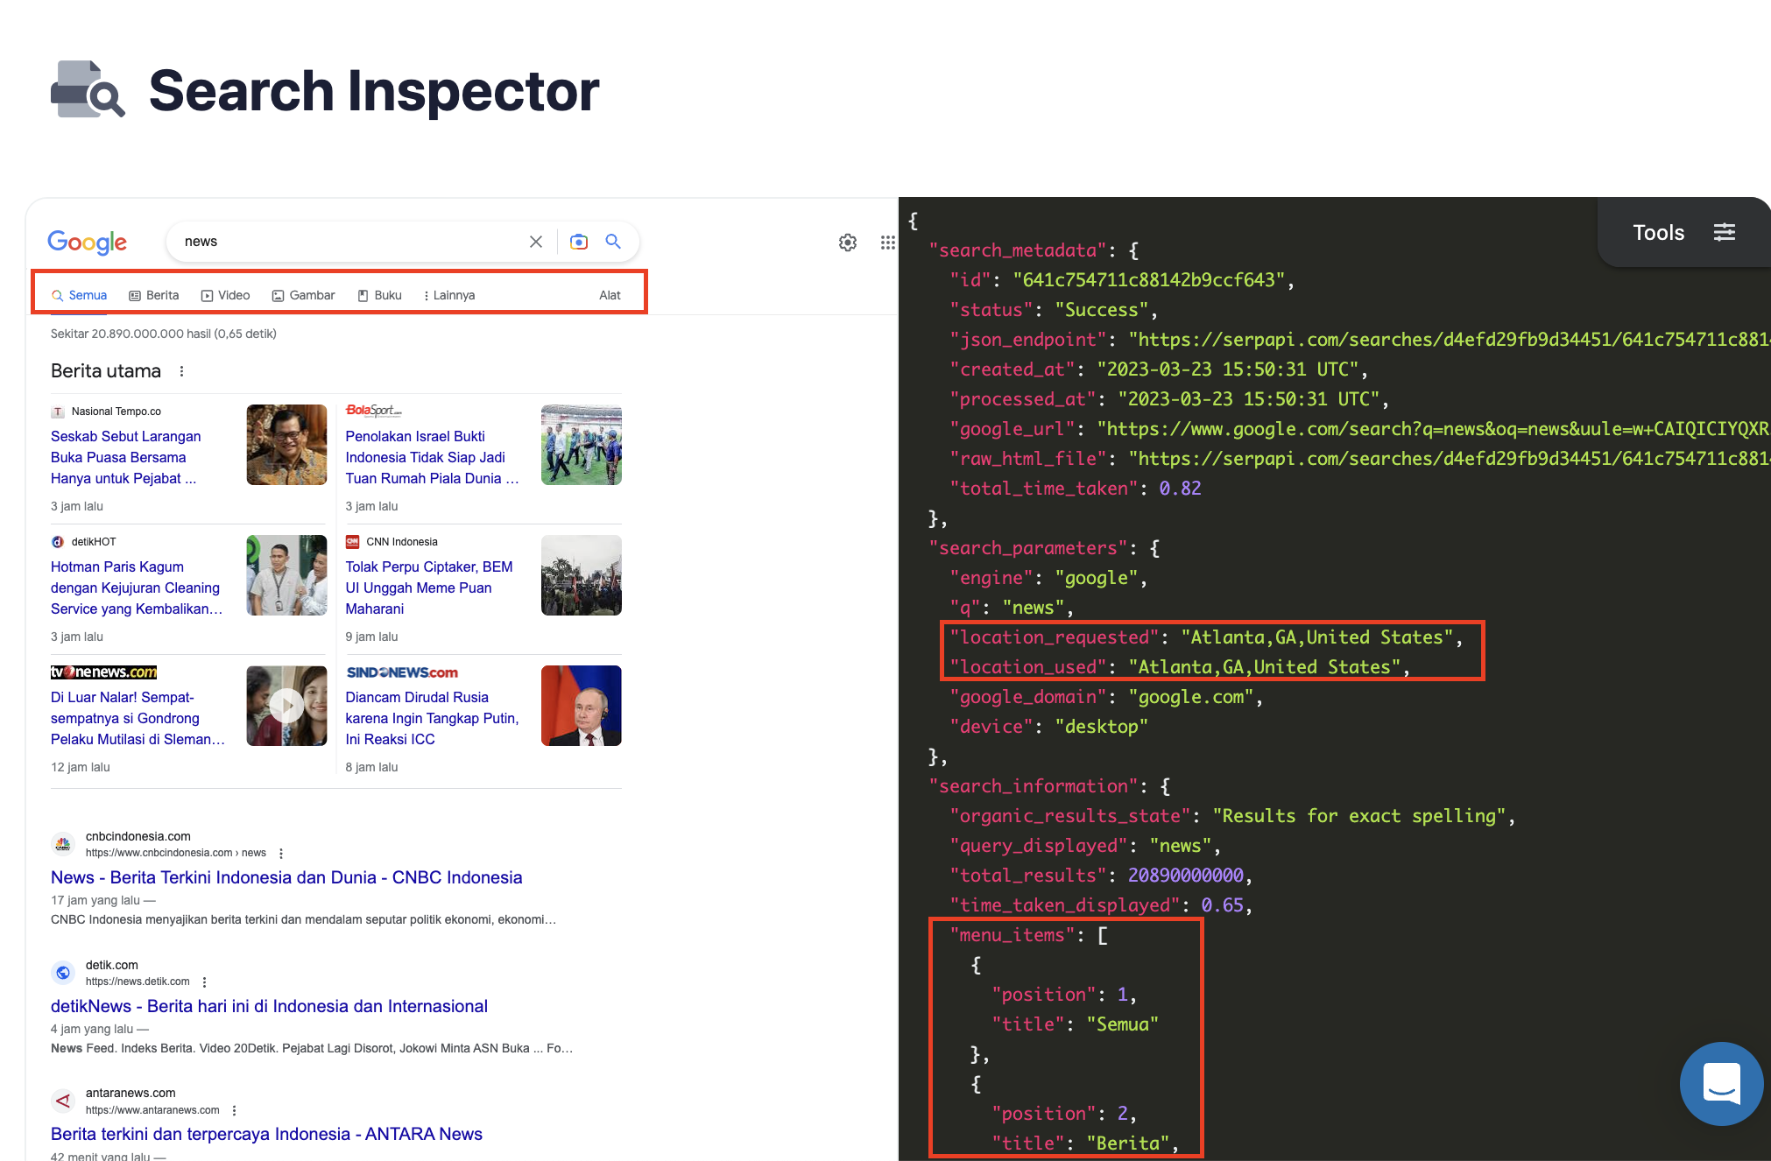Screen dimensions: 1771x1161
Task: Click the three-dot icon on the cnbcindonesia.com result
Action: click(281, 853)
